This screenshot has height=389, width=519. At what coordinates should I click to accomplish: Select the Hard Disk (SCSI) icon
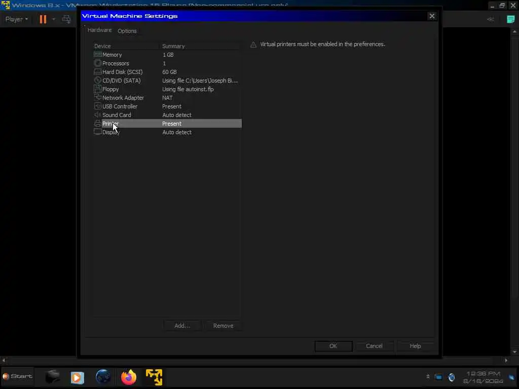pos(98,72)
